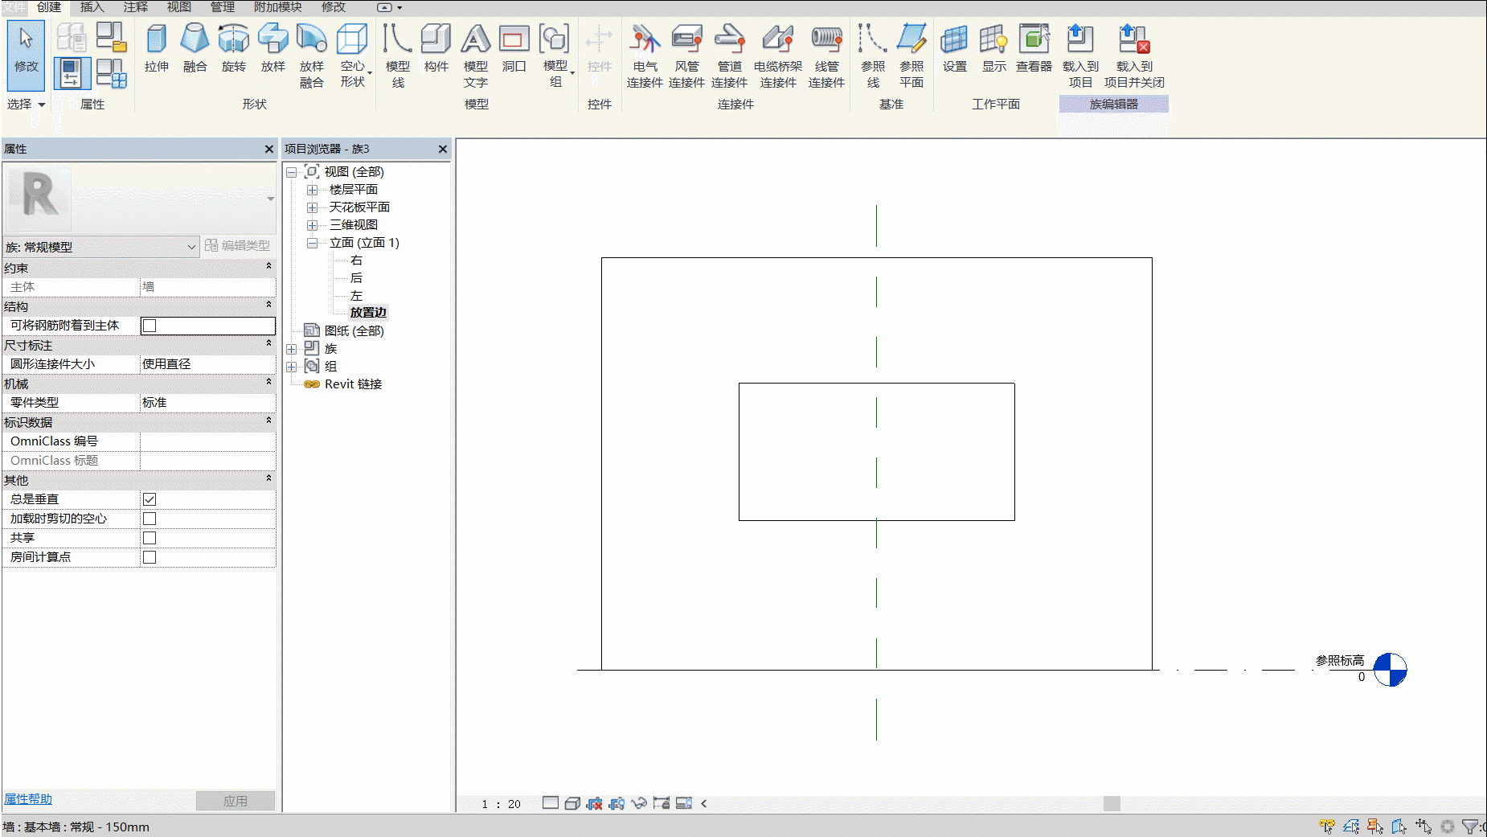The width and height of the screenshot is (1487, 837).
Task: Open the 查看器 work plane viewer
Action: click(1034, 48)
